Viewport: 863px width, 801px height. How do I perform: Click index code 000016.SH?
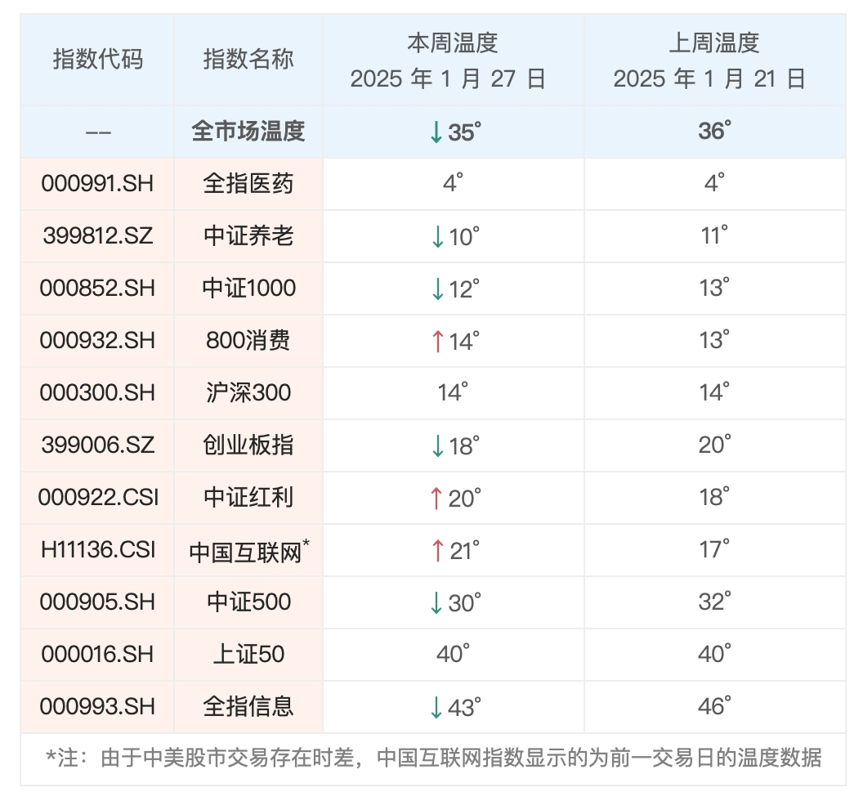click(97, 654)
